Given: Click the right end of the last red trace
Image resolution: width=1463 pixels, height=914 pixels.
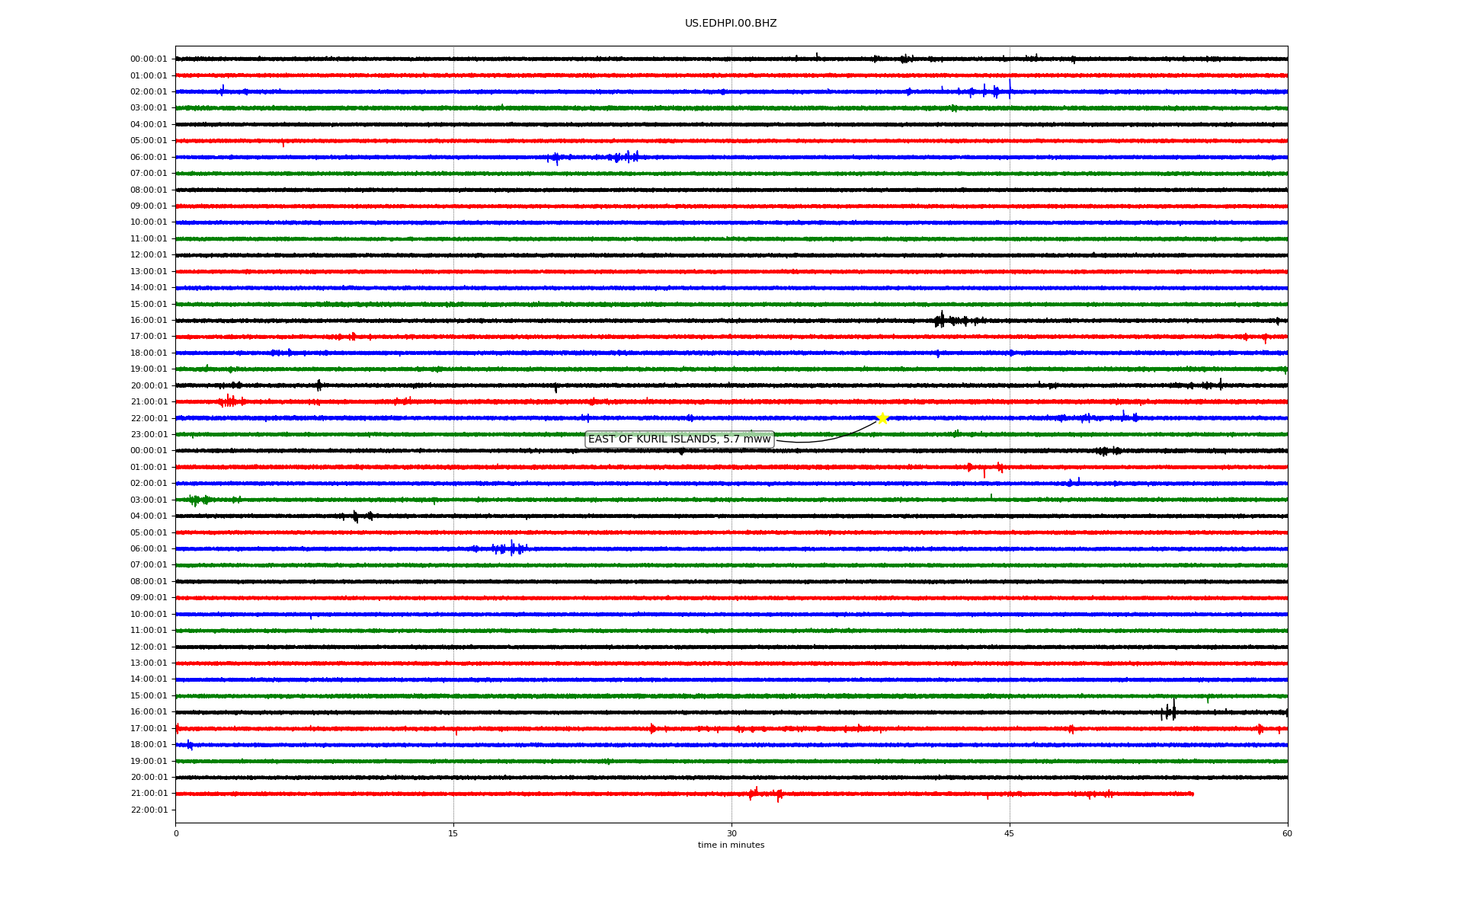Looking at the screenshot, I should pyautogui.click(x=1192, y=794).
